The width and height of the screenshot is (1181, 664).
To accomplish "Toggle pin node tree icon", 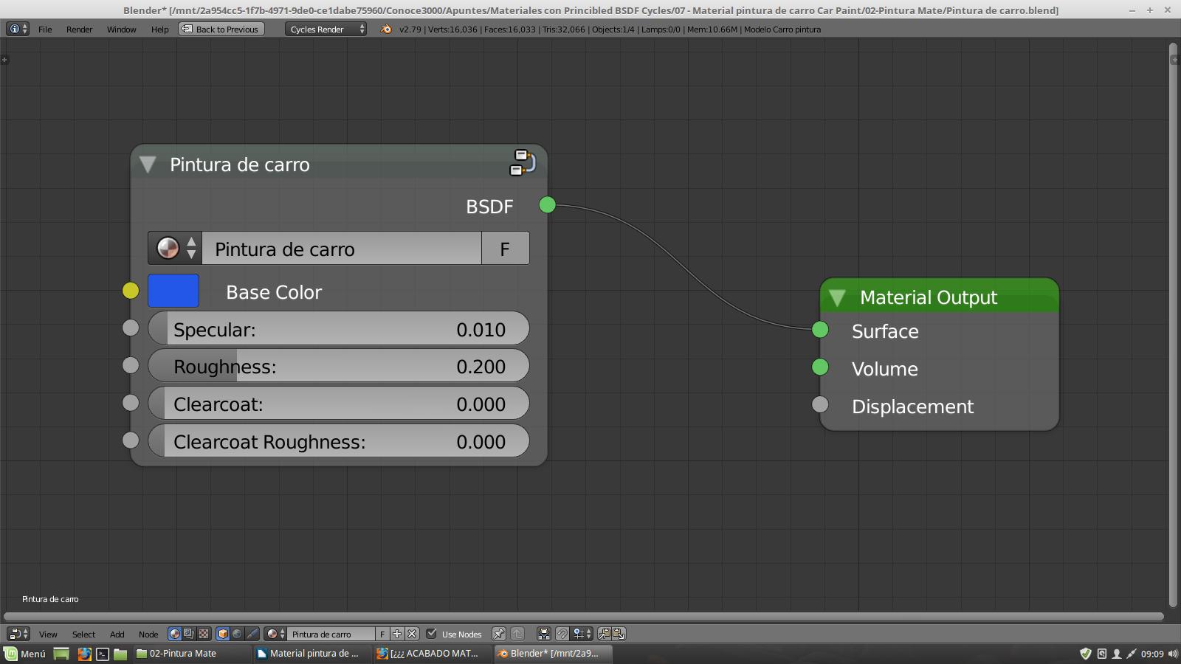I will click(499, 634).
